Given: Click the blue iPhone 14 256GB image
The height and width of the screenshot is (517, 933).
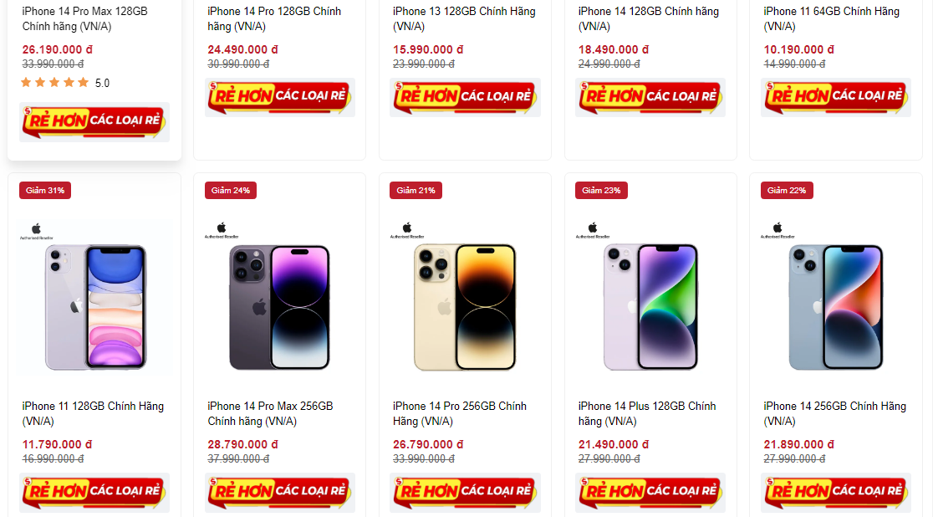Looking at the screenshot, I should tap(835, 307).
